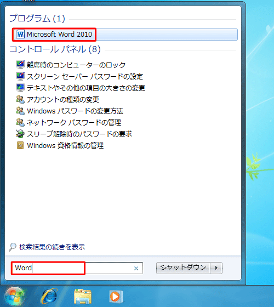The image size is (274, 307).
Task: Open Windows Media Player from the taskbar
Action: pos(116,297)
